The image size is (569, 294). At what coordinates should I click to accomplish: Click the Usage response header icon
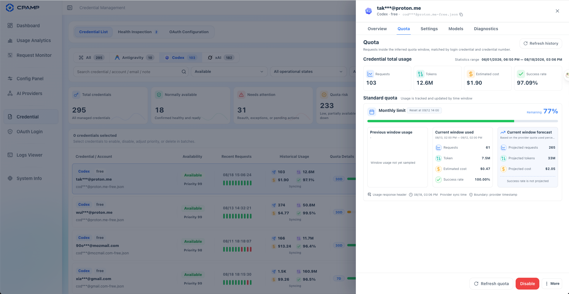pos(369,195)
